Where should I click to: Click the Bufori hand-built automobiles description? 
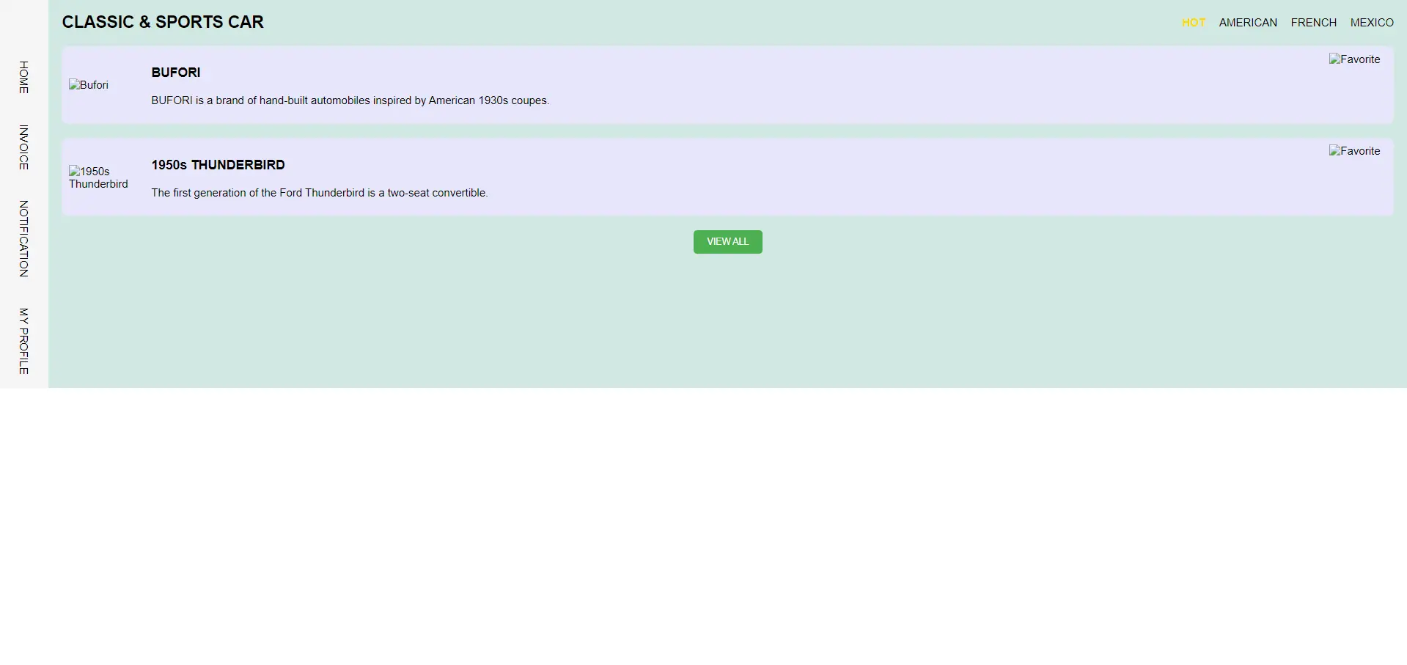coord(350,100)
